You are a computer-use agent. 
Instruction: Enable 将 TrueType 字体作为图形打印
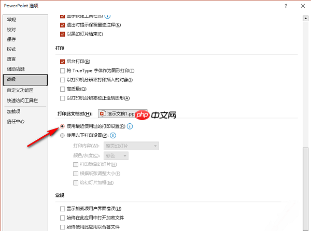point(63,71)
